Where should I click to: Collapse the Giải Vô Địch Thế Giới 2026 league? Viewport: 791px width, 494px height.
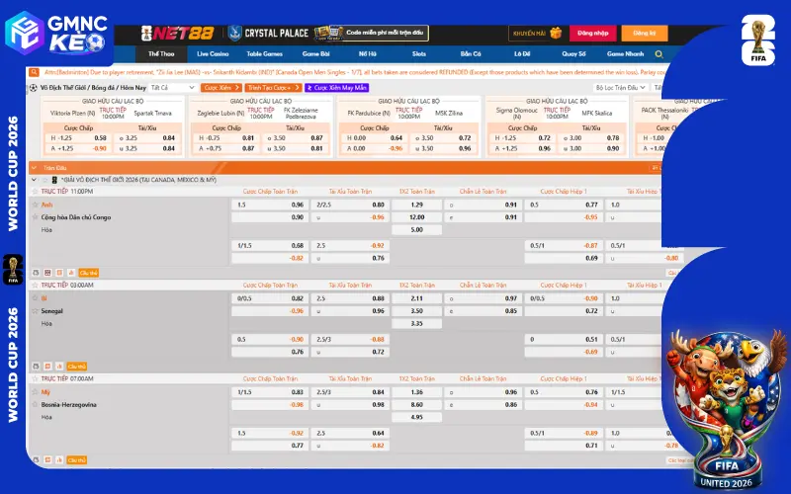pos(34,180)
